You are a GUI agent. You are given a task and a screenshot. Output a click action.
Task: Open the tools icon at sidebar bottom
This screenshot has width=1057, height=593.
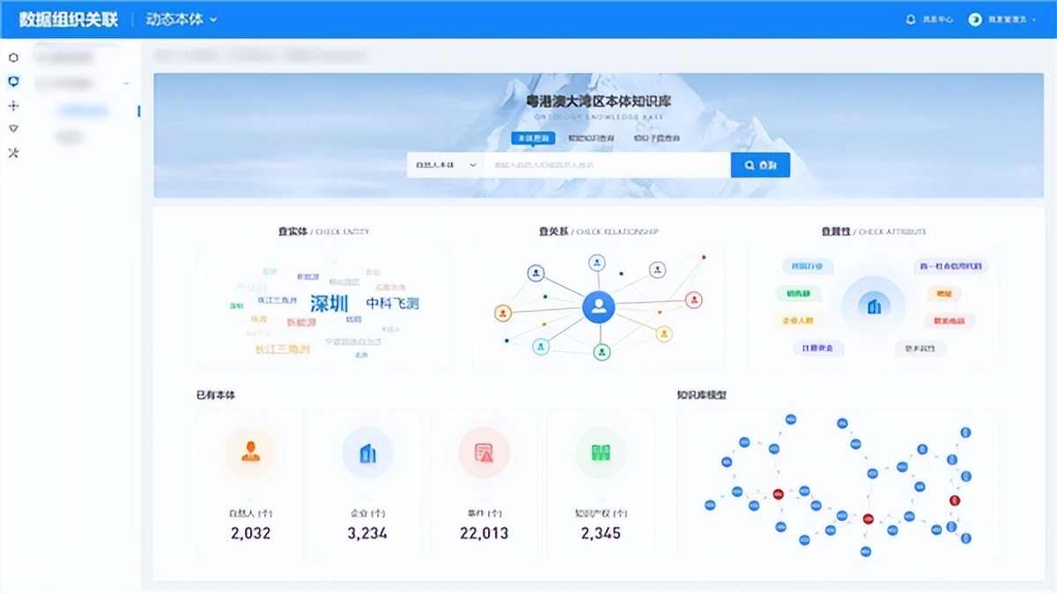[13, 154]
